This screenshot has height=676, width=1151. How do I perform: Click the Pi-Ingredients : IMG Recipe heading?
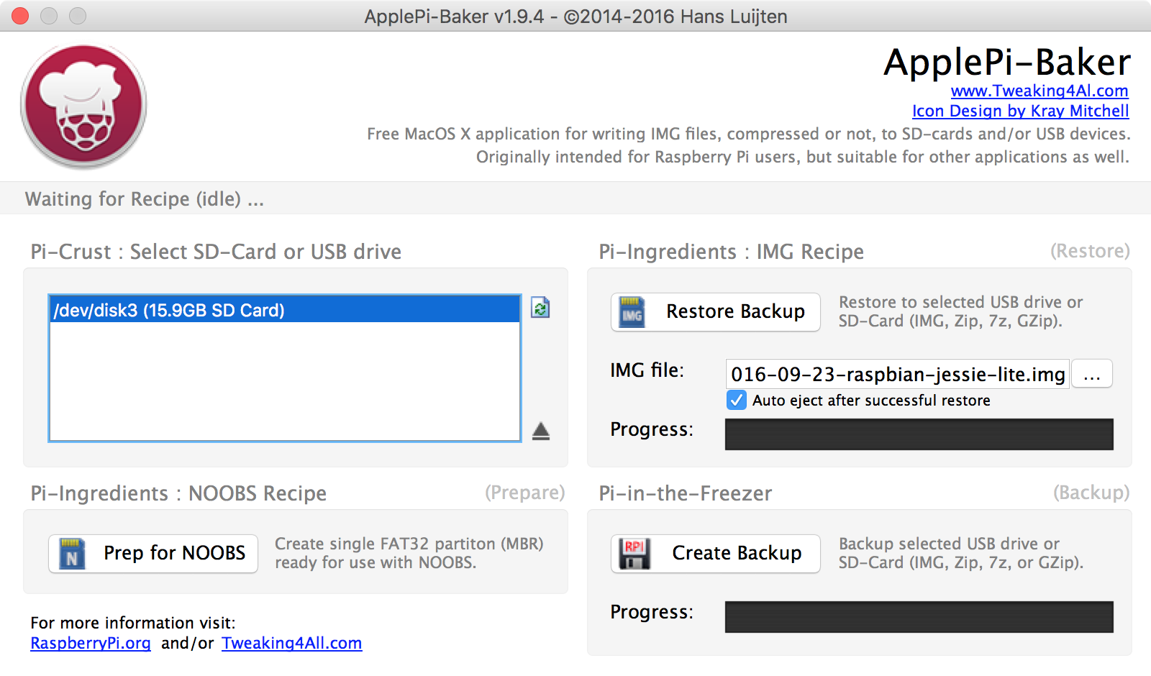point(732,252)
